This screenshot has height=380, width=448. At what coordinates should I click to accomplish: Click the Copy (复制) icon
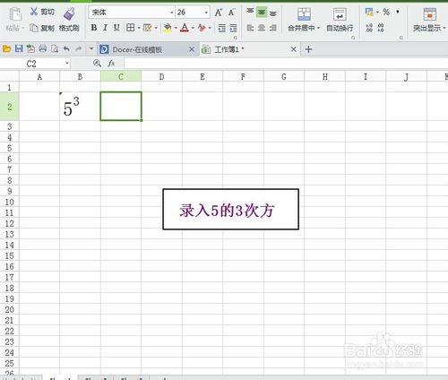[34, 28]
